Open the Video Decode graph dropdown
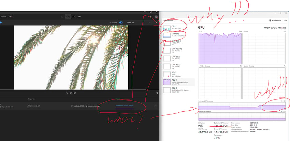Image resolution: width=290 pixels, height=141 pixels. [249, 66]
